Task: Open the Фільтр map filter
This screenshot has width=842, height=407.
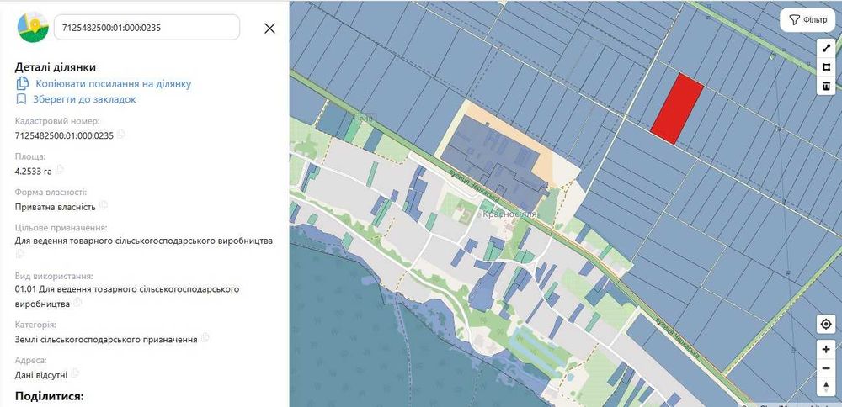Action: click(x=806, y=19)
